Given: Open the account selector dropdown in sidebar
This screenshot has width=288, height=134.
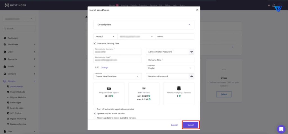Looking at the screenshot, I should click(19, 19).
